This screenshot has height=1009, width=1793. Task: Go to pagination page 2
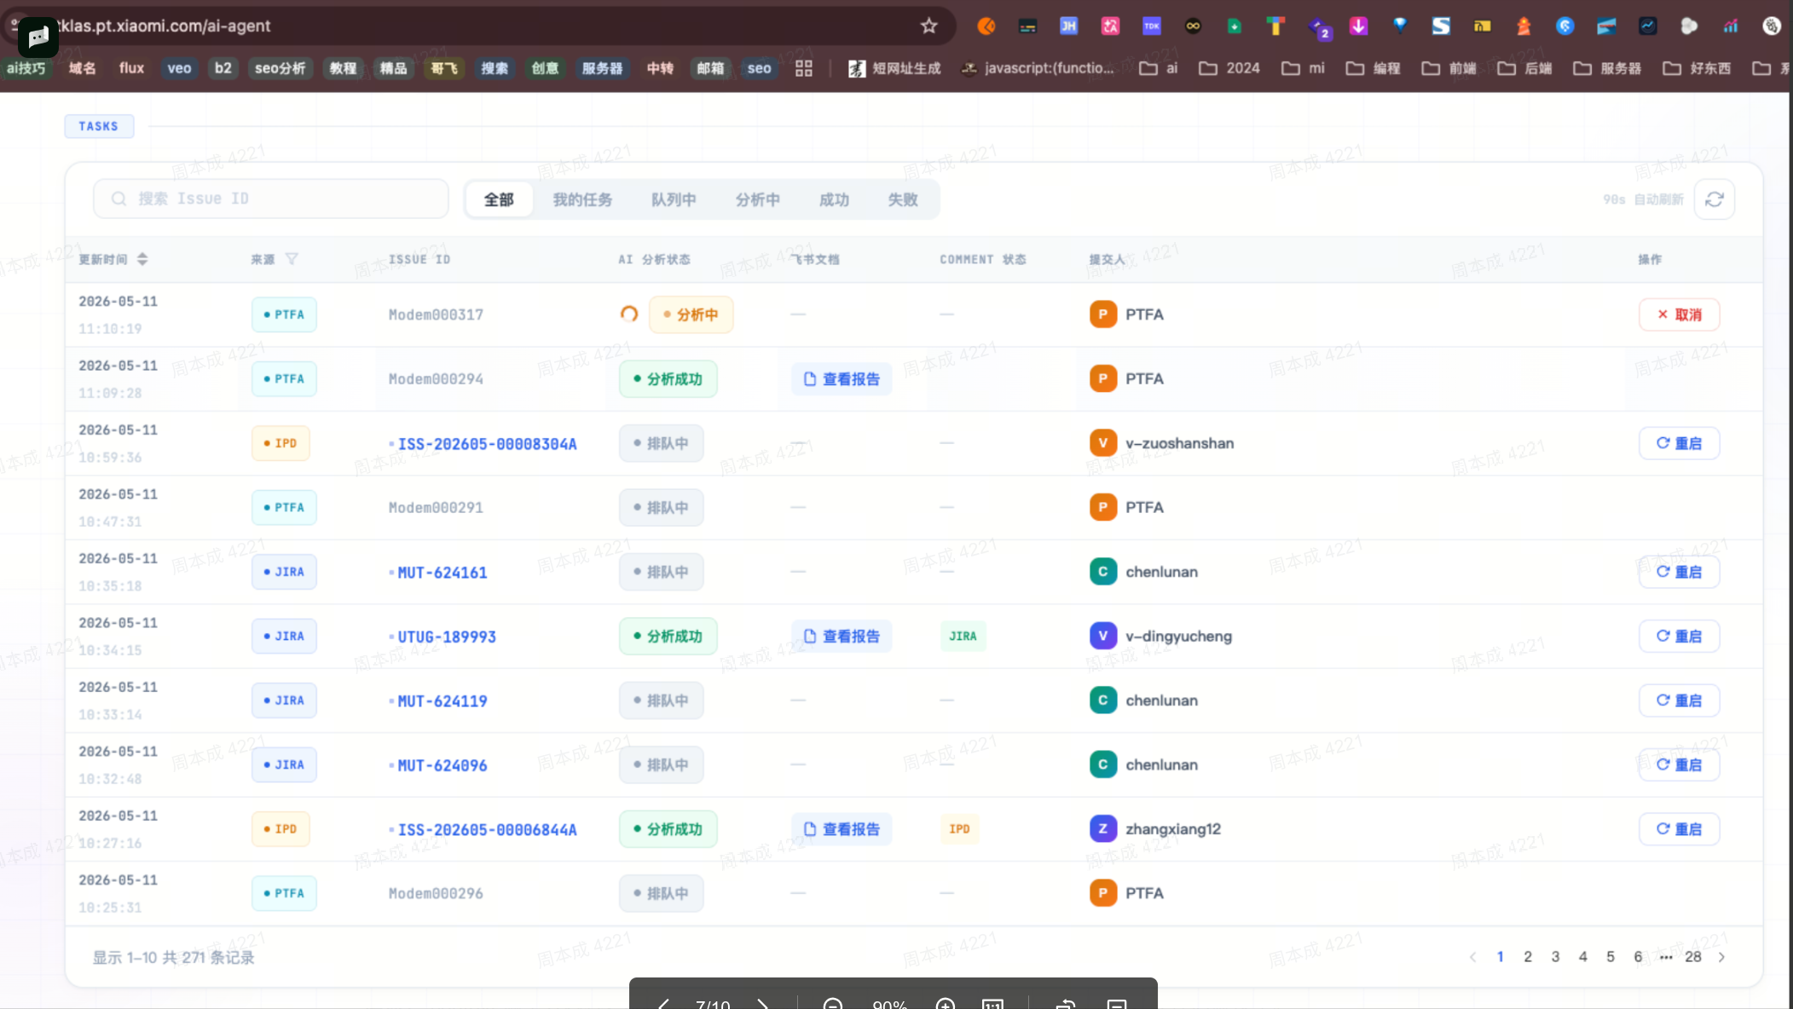[x=1528, y=957]
